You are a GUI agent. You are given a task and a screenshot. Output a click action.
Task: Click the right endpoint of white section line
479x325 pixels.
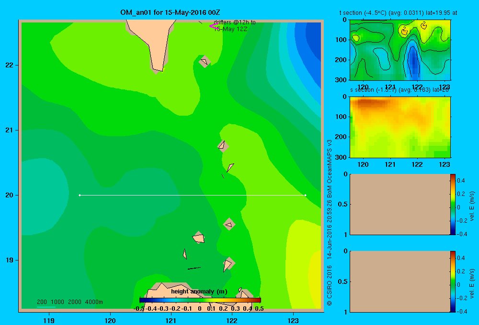tap(306, 195)
